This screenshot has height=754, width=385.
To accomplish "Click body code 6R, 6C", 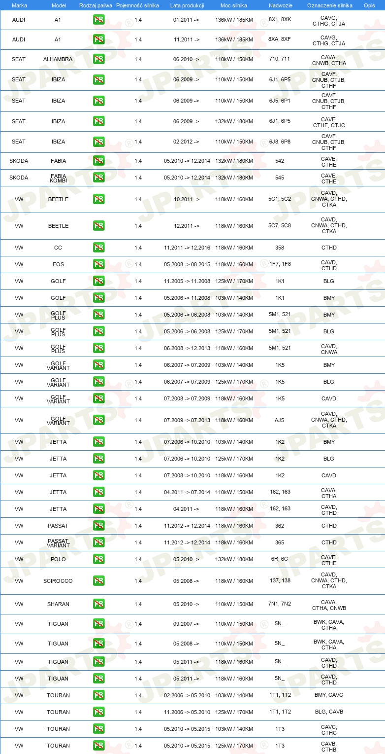I will [x=280, y=559].
